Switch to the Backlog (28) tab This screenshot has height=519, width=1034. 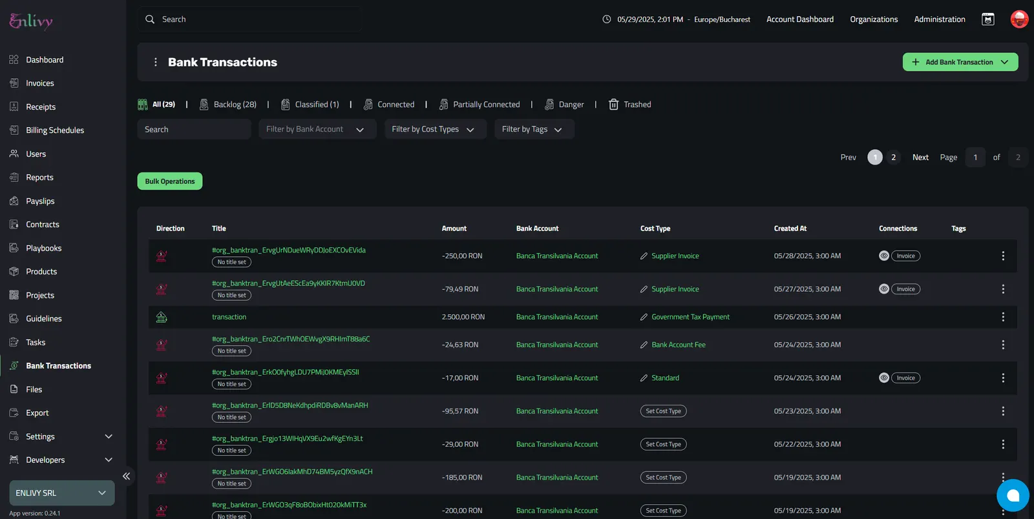pos(228,105)
